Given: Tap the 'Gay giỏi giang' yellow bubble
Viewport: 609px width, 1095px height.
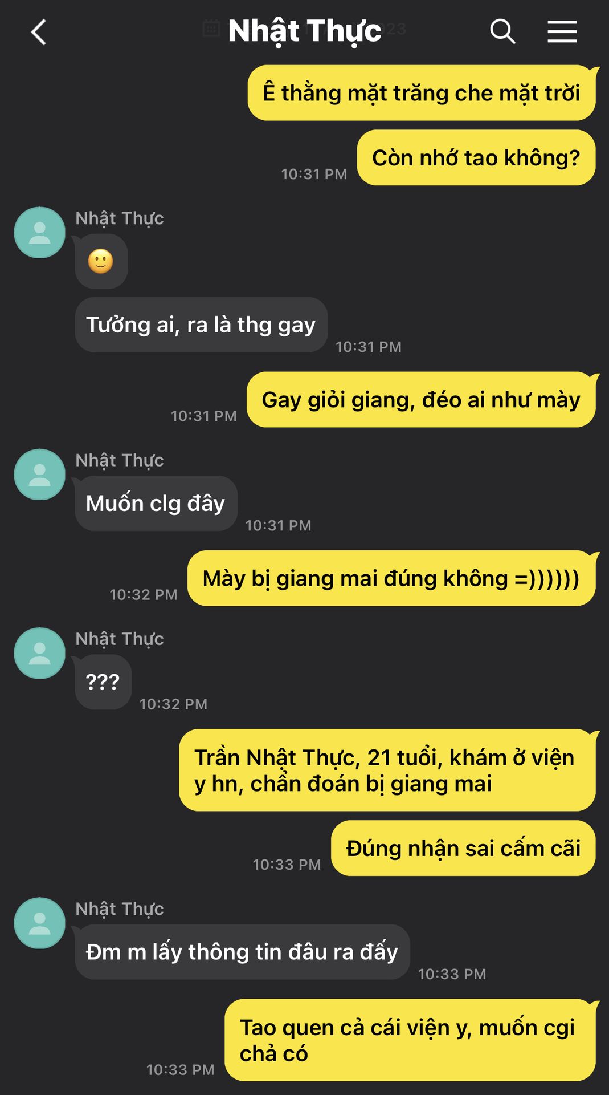Looking at the screenshot, I should [x=421, y=400].
